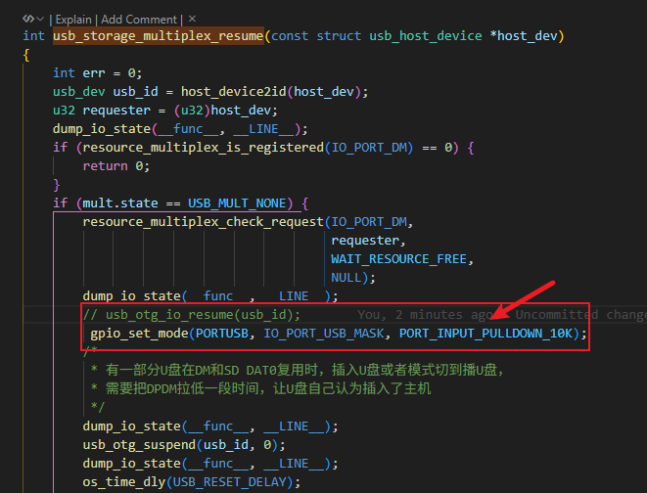Click the USB_MULT_NONE constant
The height and width of the screenshot is (493, 647).
click(x=237, y=203)
